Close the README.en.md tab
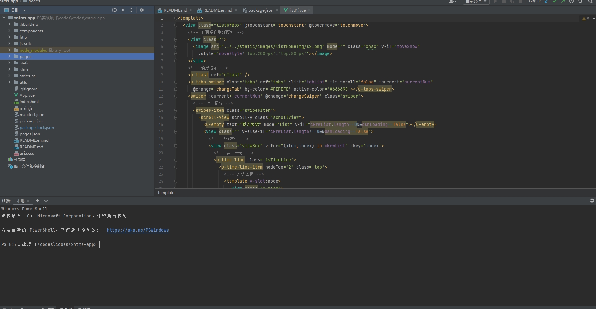 pyautogui.click(x=236, y=10)
